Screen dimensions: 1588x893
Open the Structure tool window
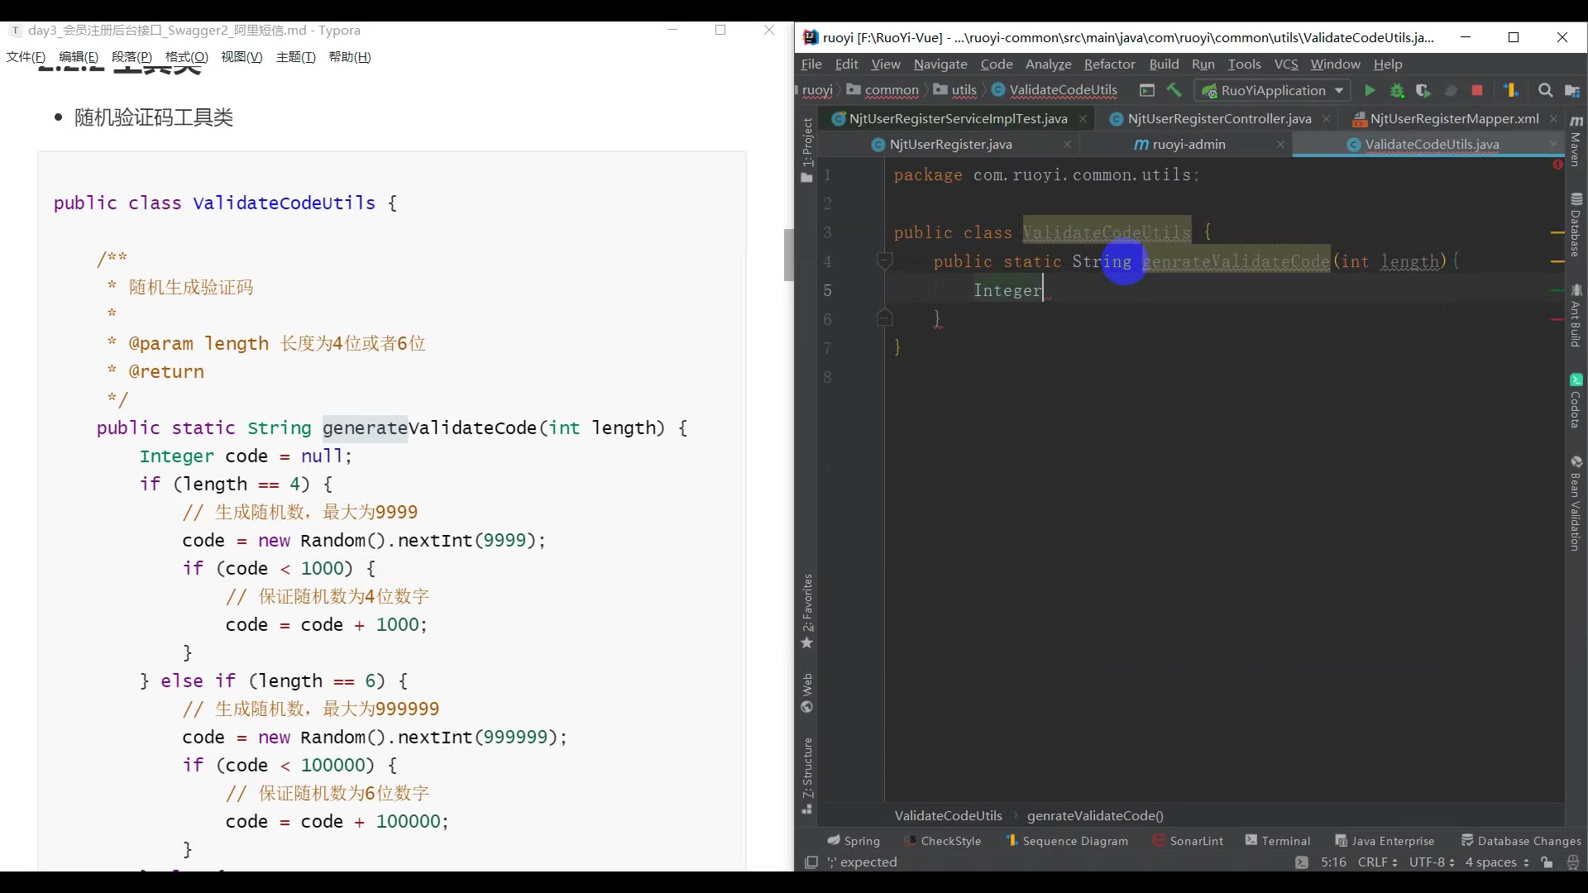(807, 776)
